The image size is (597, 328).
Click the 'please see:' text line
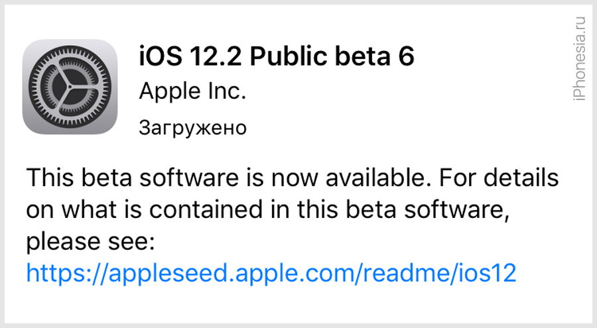(91, 242)
